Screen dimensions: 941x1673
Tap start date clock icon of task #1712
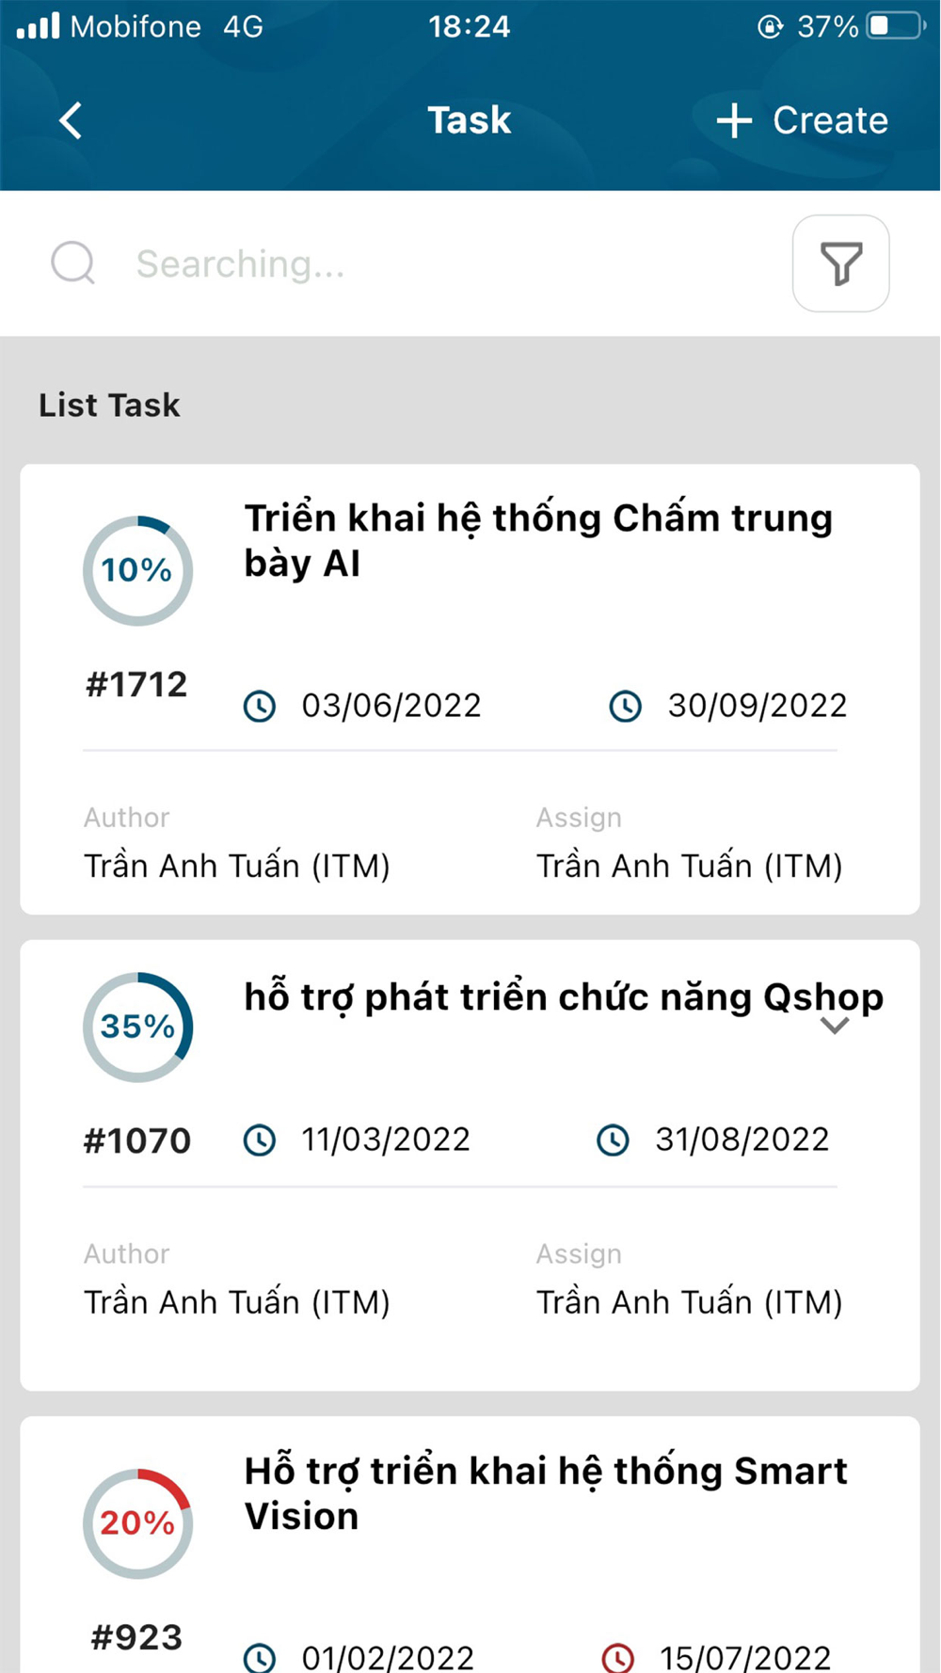click(x=260, y=706)
